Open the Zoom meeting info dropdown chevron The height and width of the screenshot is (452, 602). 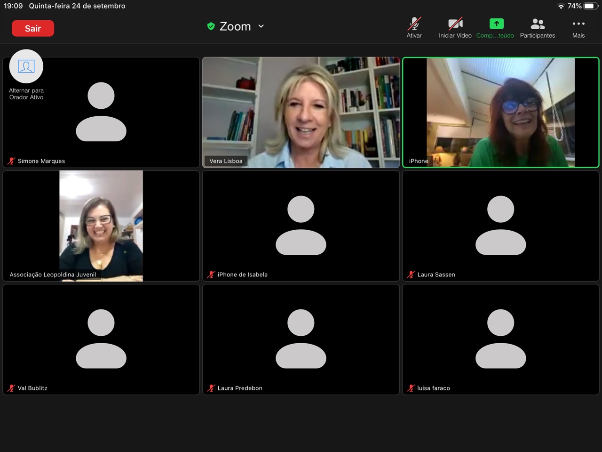tap(261, 26)
